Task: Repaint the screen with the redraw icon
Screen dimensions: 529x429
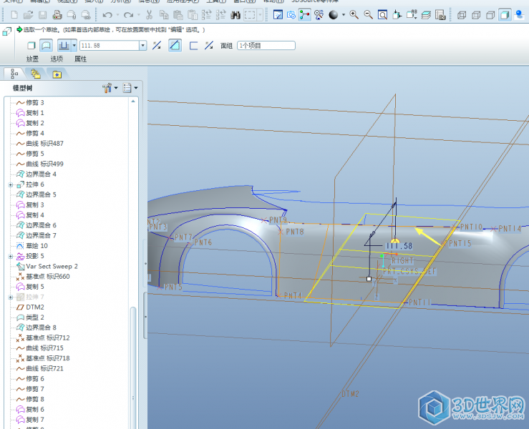Action: coord(278,15)
